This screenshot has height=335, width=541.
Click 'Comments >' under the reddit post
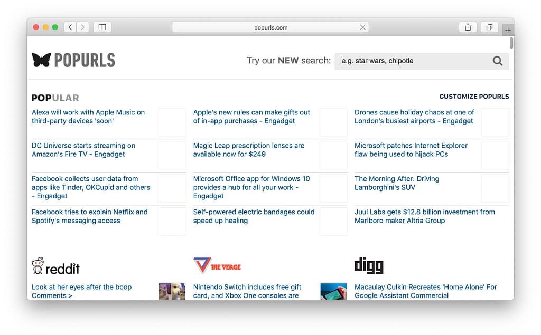pyautogui.click(x=52, y=295)
